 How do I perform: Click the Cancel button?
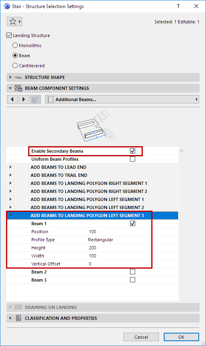tap(141, 337)
